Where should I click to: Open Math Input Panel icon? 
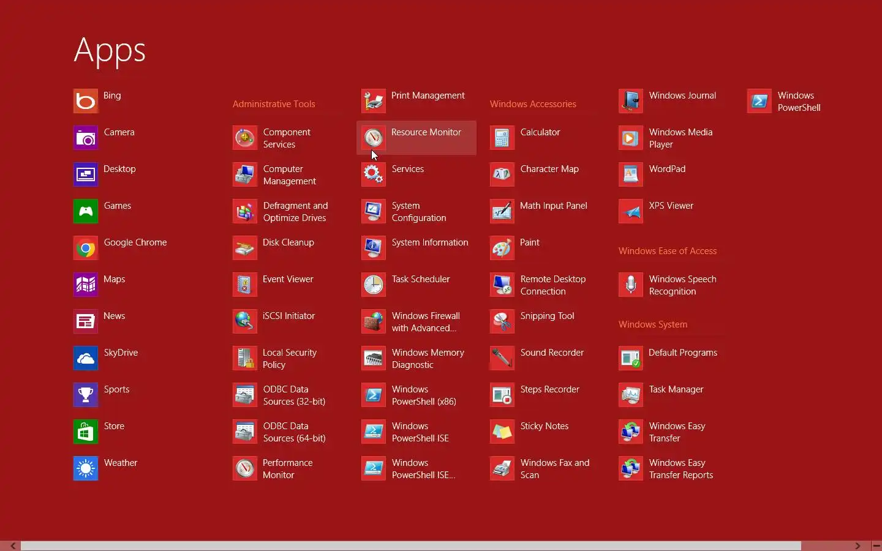[x=502, y=211]
